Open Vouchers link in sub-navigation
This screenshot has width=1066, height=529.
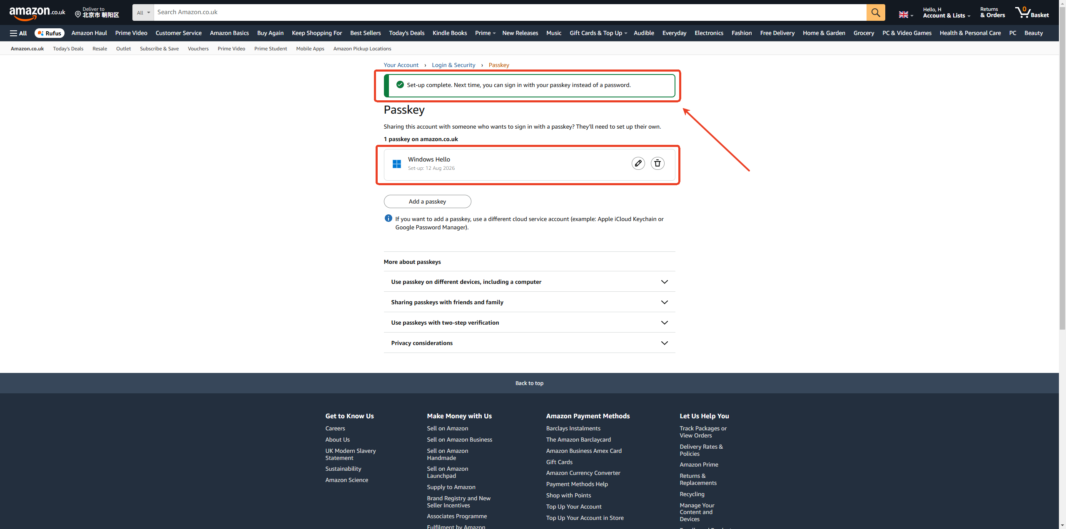(198, 49)
